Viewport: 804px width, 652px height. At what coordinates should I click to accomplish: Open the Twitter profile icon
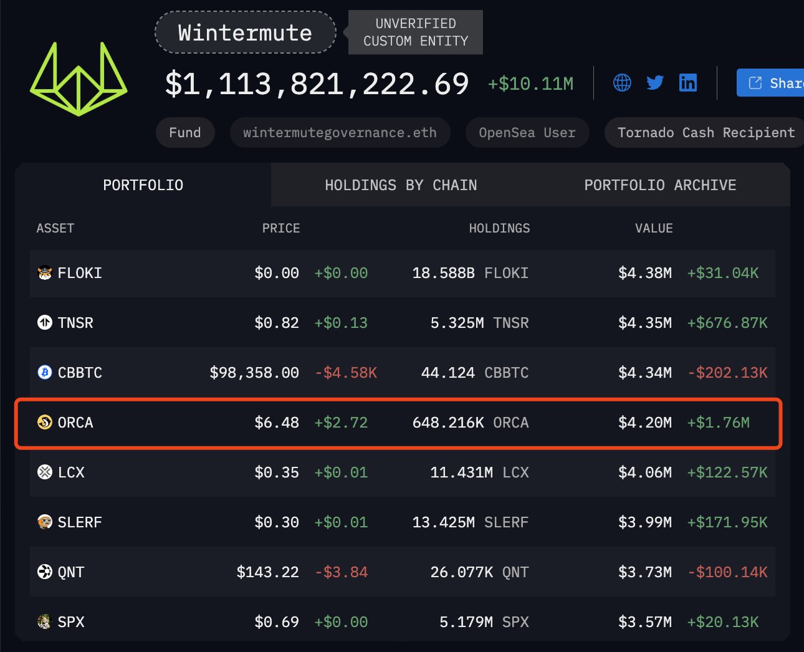point(655,82)
